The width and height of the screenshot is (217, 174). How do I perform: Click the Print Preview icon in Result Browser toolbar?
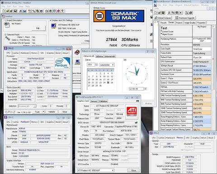(x=187, y=13)
